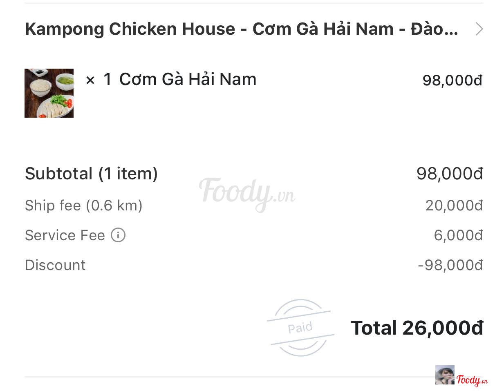Viewport: 495px width, 391px height.
Task: Open the user avatar photo thumbnail
Action: (445, 375)
